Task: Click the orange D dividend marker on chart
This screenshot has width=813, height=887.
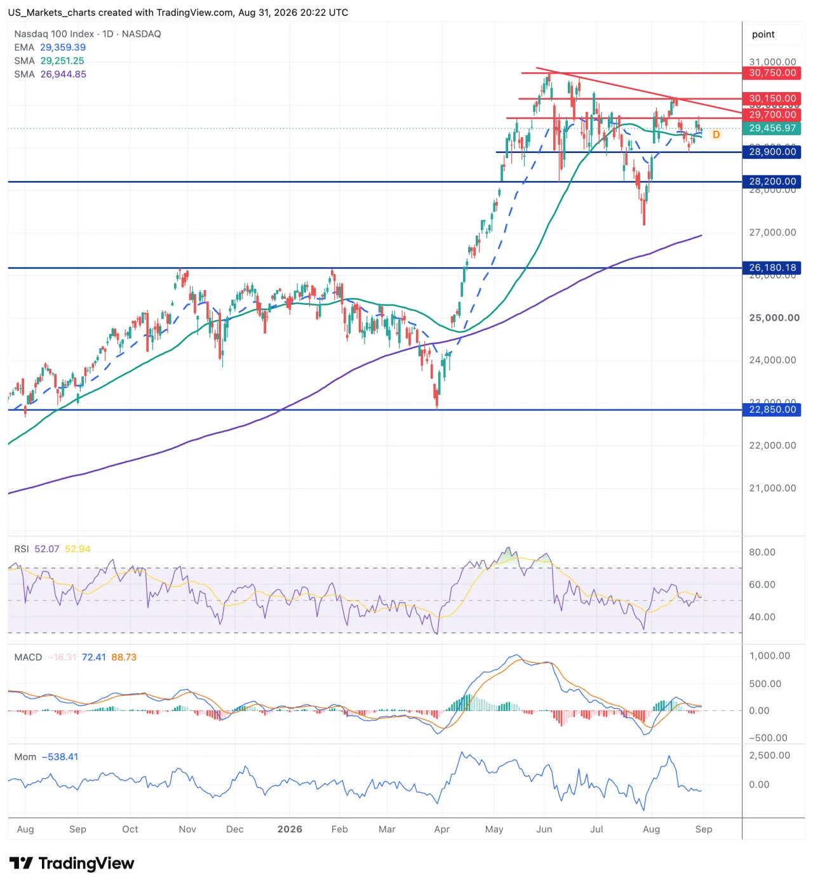Action: point(716,135)
